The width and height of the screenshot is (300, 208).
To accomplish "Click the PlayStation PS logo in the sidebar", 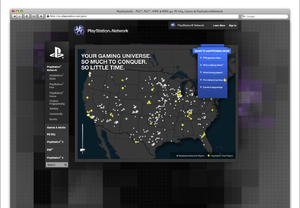I will 57,53.
